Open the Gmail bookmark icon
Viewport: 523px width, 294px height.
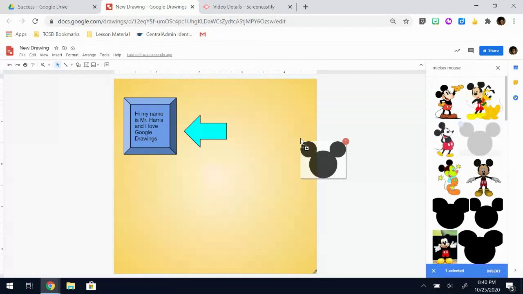pos(203,34)
